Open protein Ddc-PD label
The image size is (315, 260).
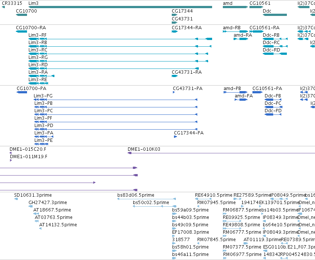[x=273, y=111]
